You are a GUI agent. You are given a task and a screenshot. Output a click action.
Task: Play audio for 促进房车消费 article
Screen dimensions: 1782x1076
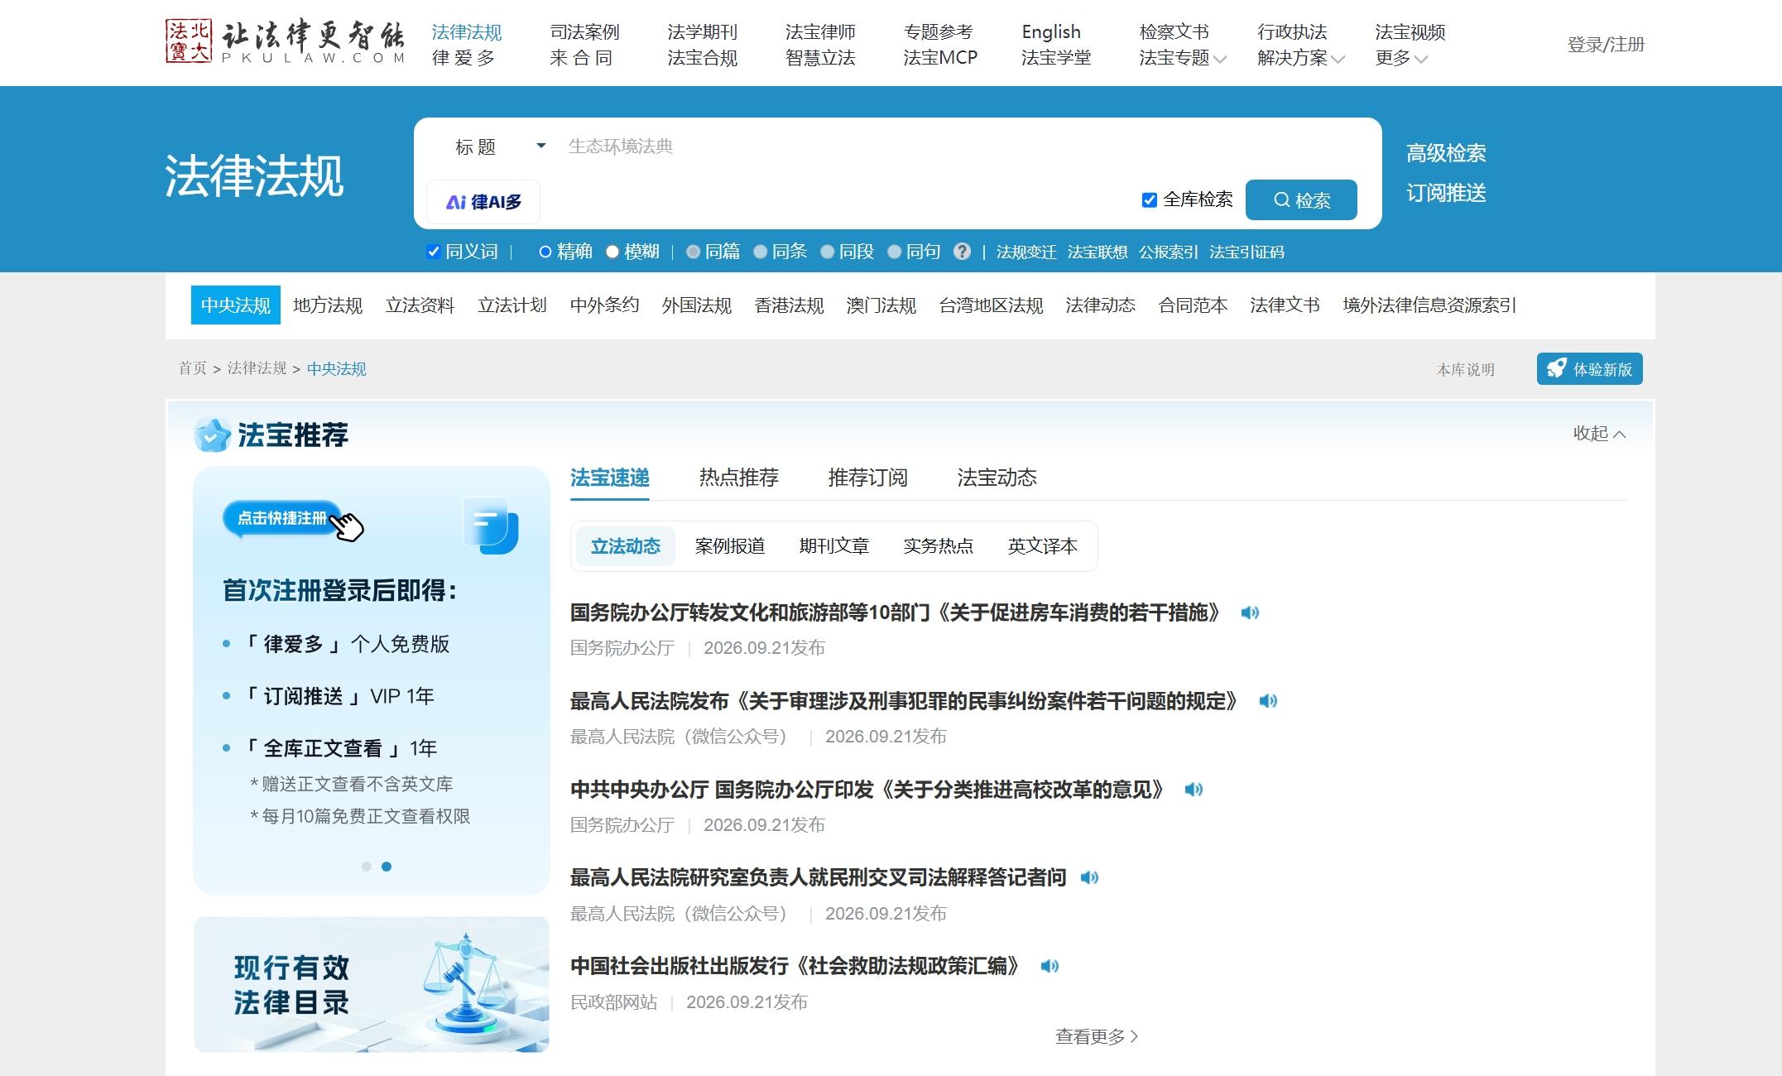pyautogui.click(x=1250, y=612)
